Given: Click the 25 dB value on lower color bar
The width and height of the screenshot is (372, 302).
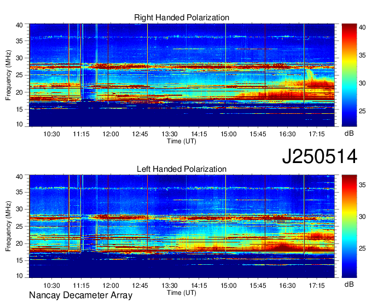Looking at the screenshot, I should [x=362, y=248].
